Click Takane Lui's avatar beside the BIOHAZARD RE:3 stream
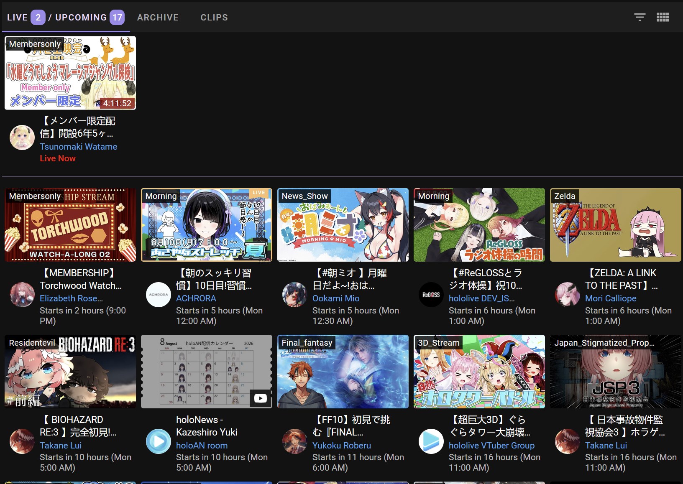The image size is (683, 484). coord(22,441)
